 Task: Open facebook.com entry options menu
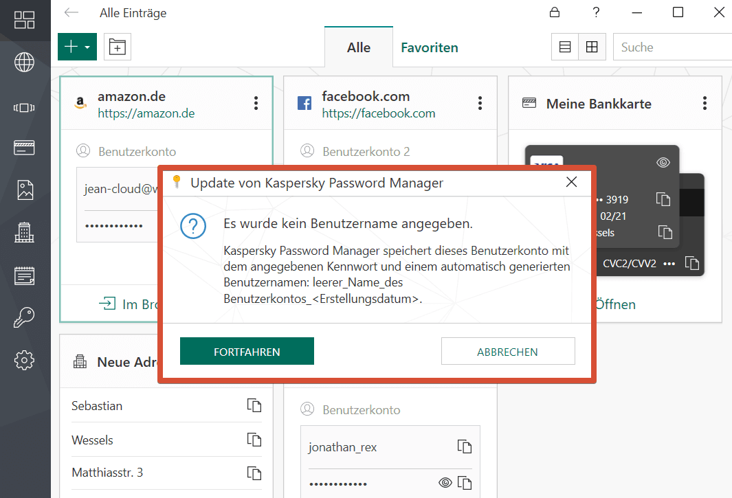click(x=480, y=103)
